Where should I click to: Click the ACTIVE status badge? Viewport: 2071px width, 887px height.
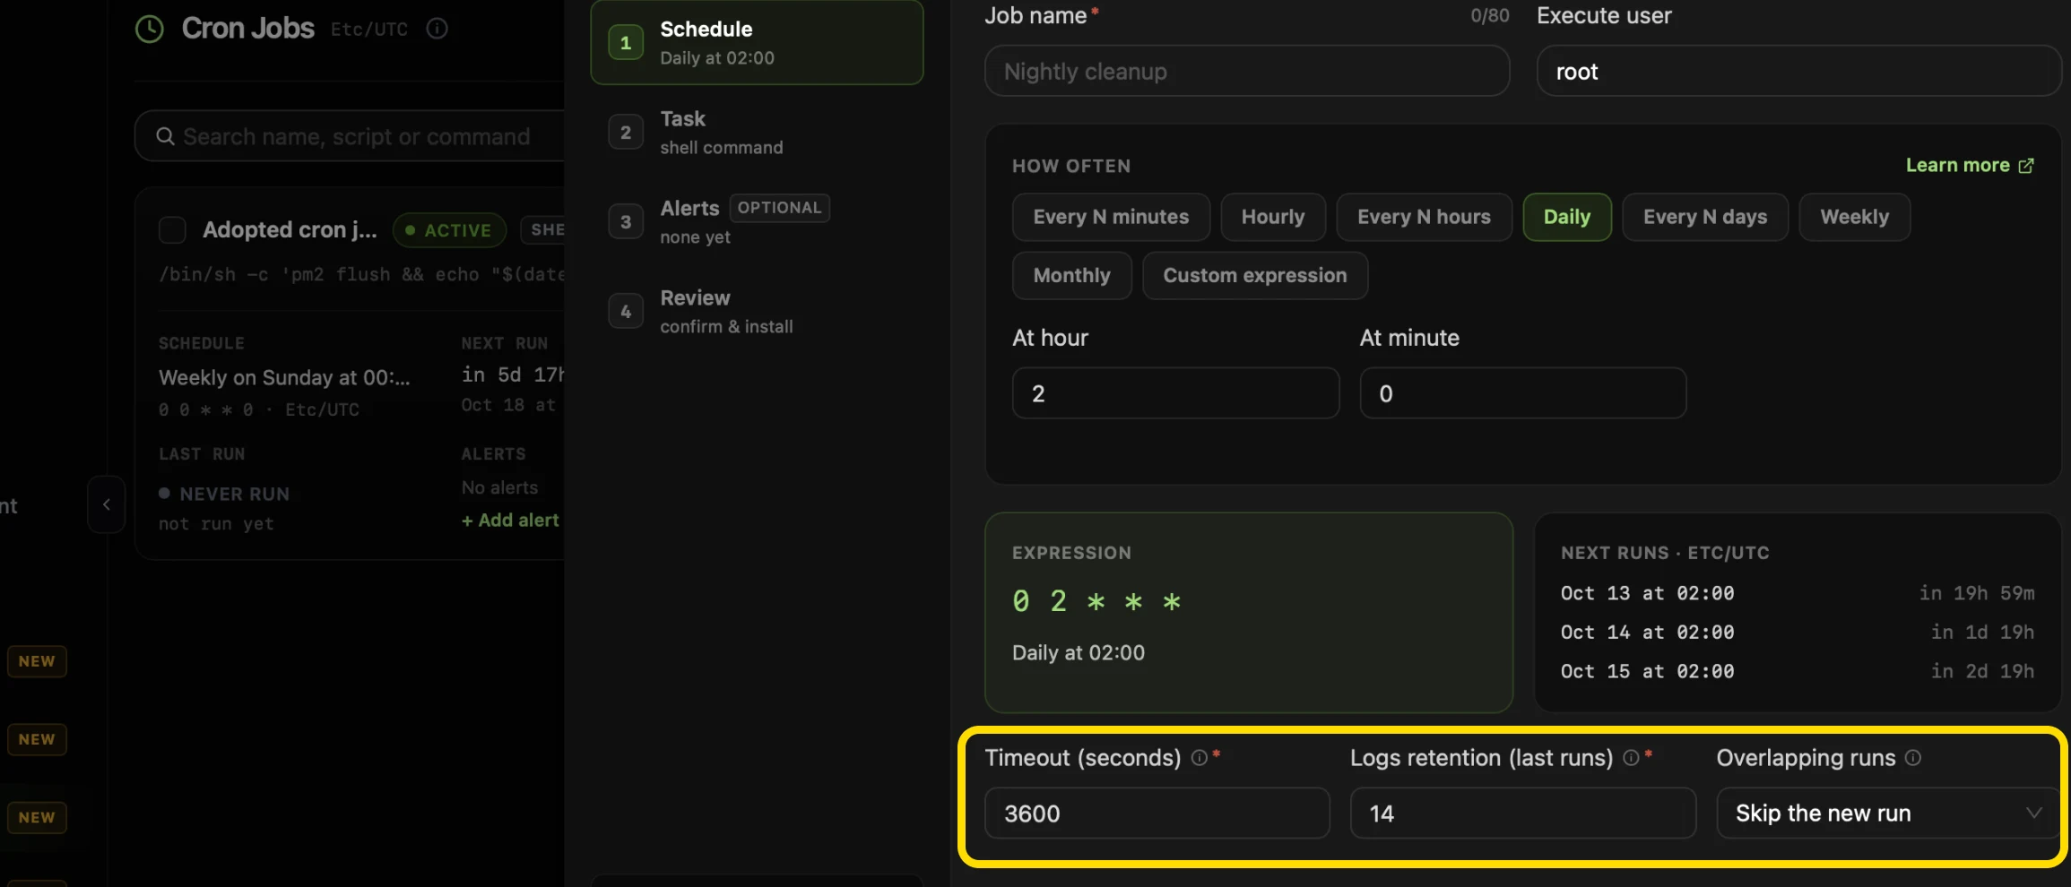click(449, 230)
